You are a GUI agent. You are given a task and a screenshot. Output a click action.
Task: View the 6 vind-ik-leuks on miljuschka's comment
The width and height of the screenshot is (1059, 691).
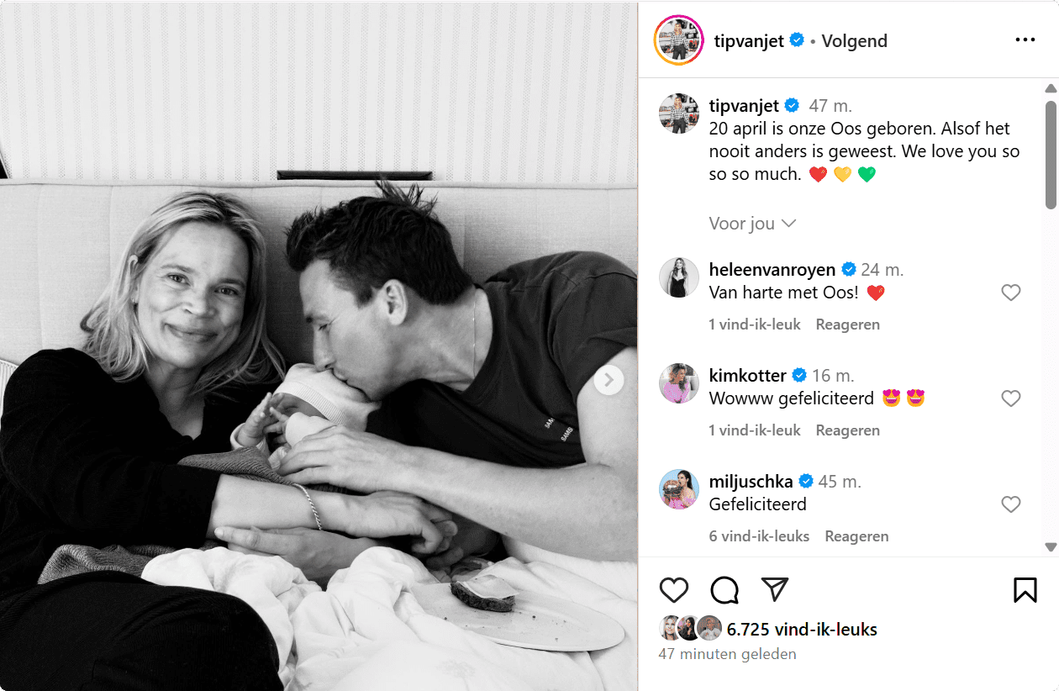click(759, 536)
